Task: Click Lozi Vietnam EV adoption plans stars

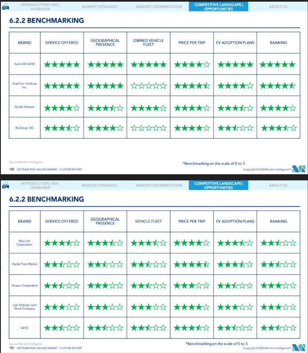Action: pyautogui.click(x=235, y=307)
